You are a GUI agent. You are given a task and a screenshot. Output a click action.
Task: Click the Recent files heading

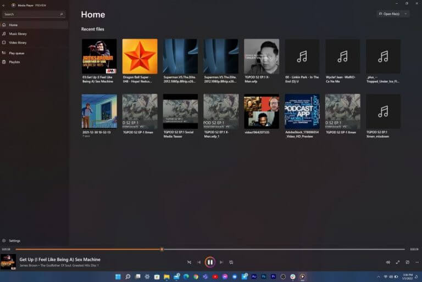(92, 29)
